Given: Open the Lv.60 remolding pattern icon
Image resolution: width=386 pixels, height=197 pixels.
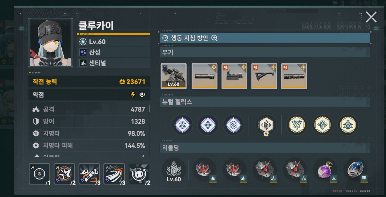Looking at the screenshot, I should tap(174, 170).
